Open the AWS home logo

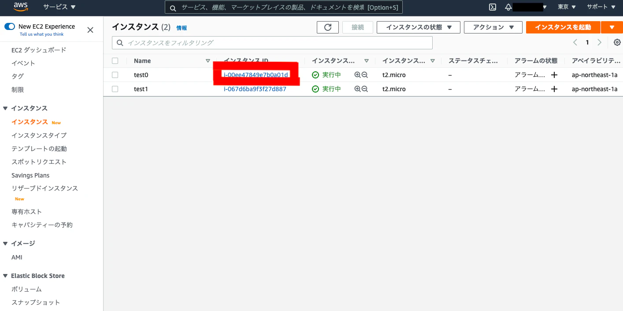point(21,7)
